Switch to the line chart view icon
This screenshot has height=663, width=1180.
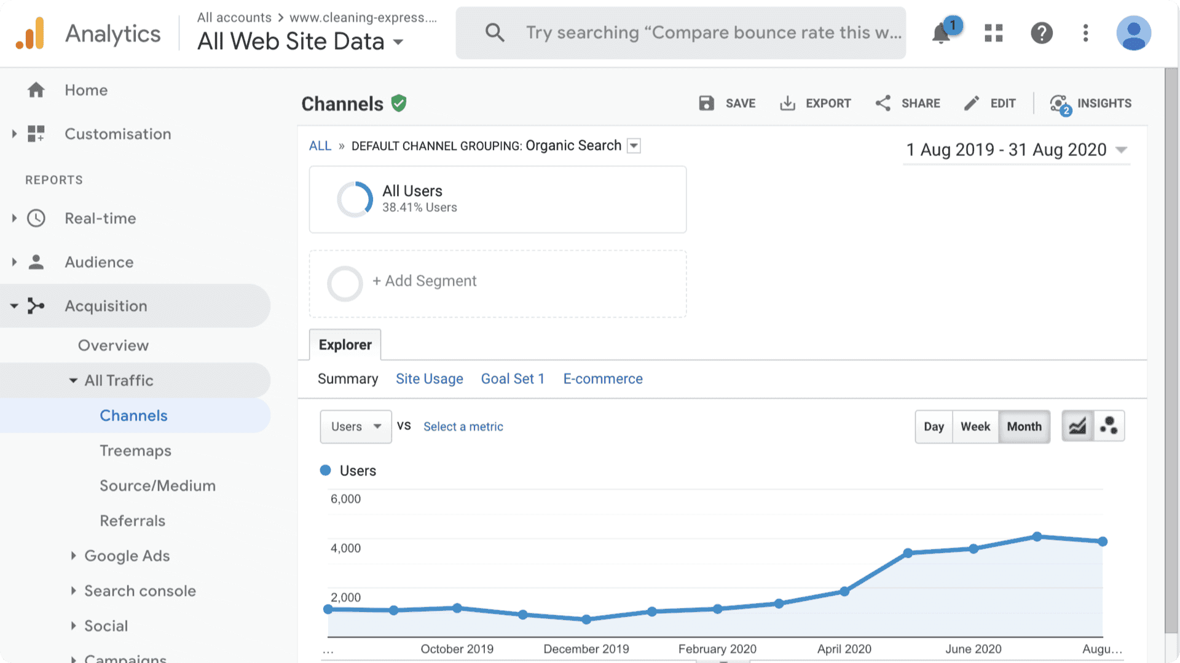click(x=1077, y=426)
